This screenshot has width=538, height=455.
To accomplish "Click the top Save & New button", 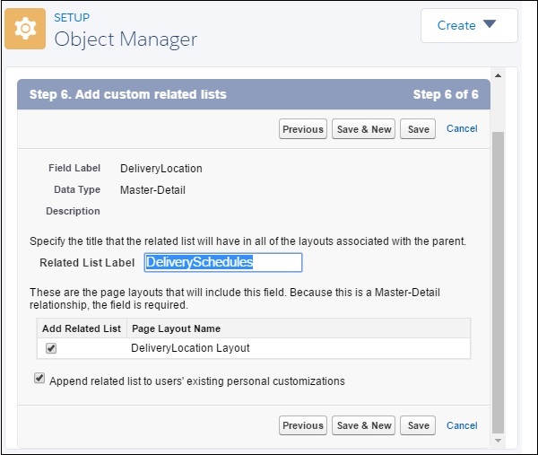I will (x=363, y=129).
